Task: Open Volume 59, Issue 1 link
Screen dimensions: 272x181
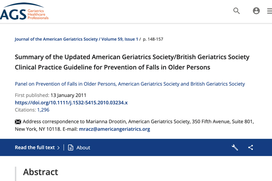Action: click(120, 39)
